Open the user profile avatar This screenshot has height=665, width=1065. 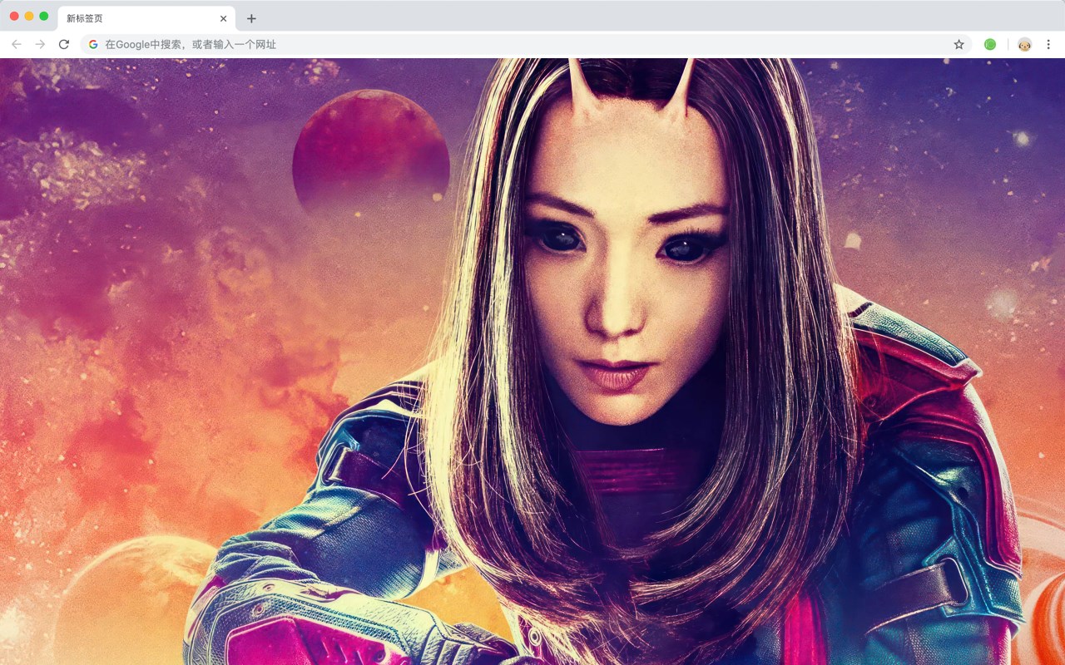(x=1024, y=44)
